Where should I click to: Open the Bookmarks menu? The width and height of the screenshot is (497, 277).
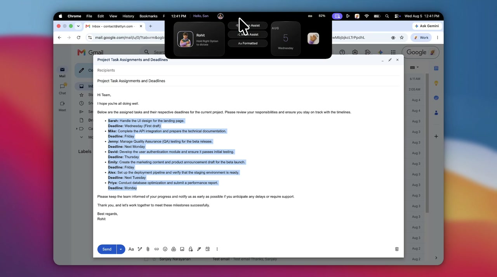coord(148,16)
